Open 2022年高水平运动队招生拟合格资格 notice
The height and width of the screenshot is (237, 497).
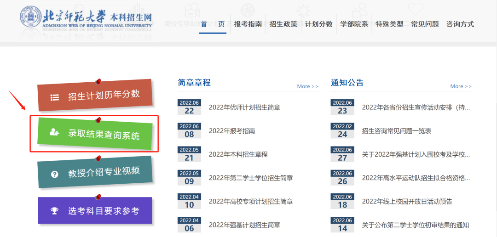[x=416, y=178]
